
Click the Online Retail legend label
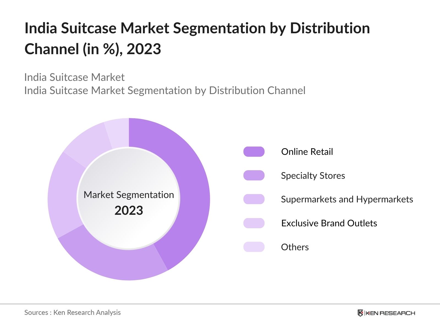pyautogui.click(x=307, y=152)
